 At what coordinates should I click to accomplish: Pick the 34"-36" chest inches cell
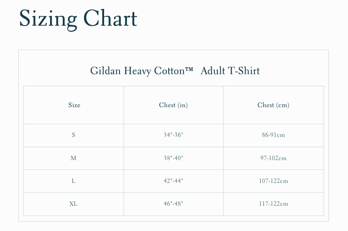point(174,135)
